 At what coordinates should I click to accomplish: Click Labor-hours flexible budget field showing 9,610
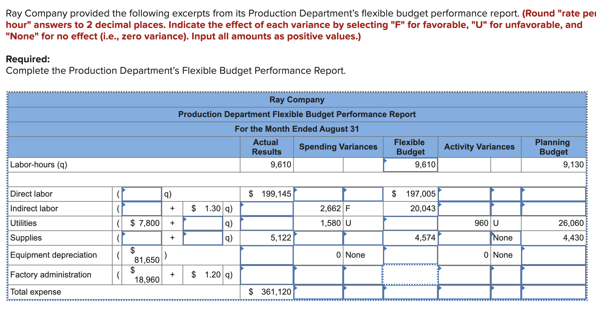click(x=410, y=164)
